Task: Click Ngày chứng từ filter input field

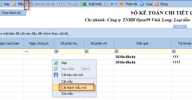Action: [41, 51]
